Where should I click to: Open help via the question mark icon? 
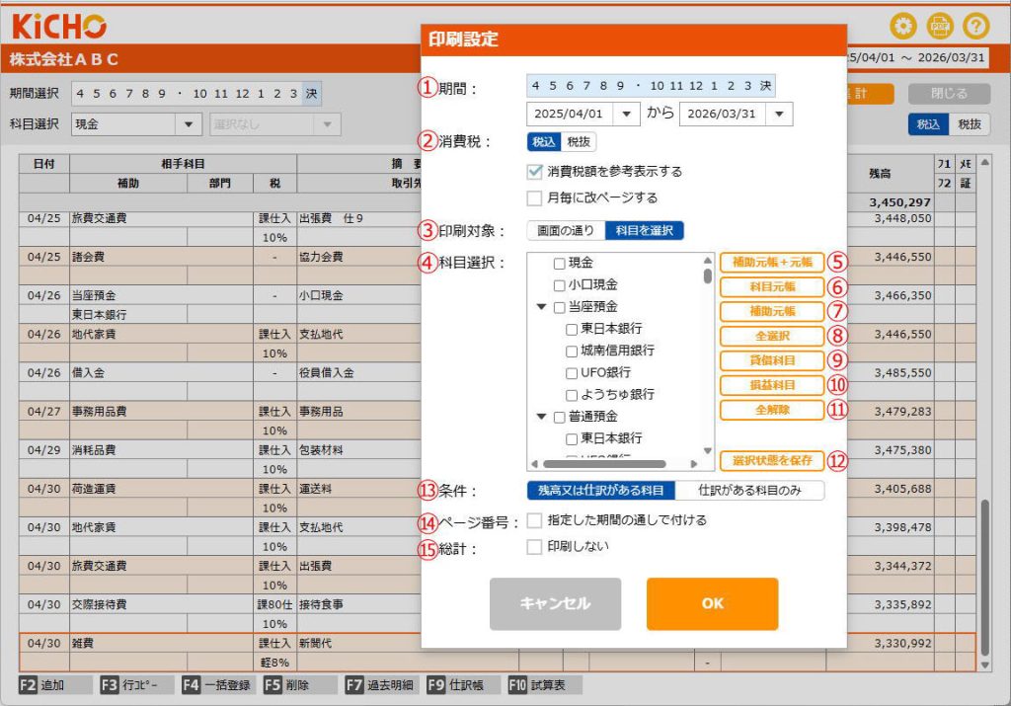tap(976, 26)
